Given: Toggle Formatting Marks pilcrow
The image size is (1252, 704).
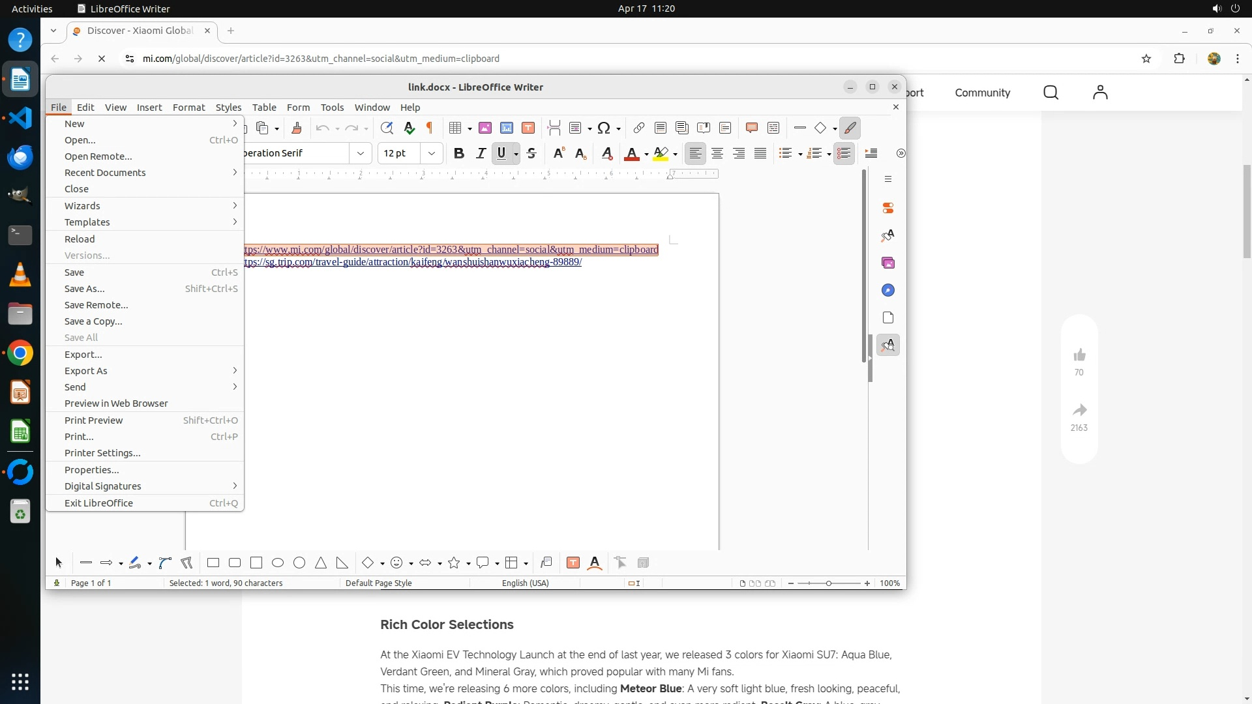Looking at the screenshot, I should point(430,128).
